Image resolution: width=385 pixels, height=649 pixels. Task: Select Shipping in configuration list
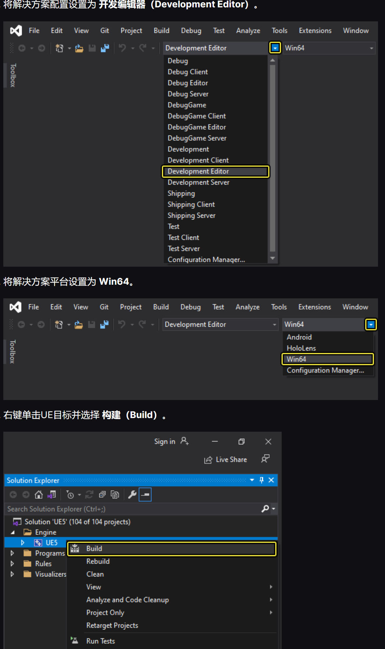[x=215, y=193]
